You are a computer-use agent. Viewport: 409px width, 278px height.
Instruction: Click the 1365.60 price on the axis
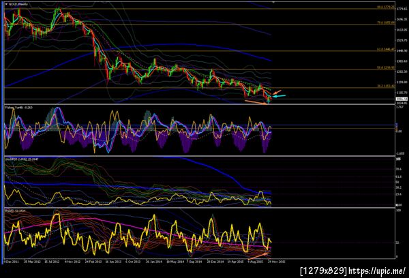click(402, 61)
